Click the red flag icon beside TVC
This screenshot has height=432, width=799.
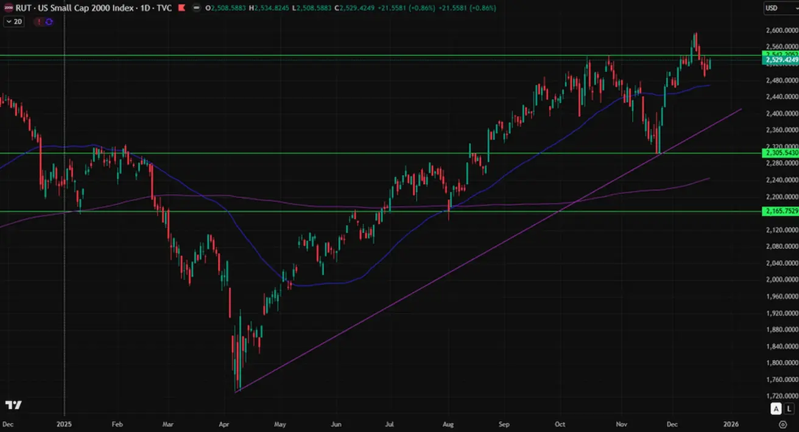click(x=181, y=9)
